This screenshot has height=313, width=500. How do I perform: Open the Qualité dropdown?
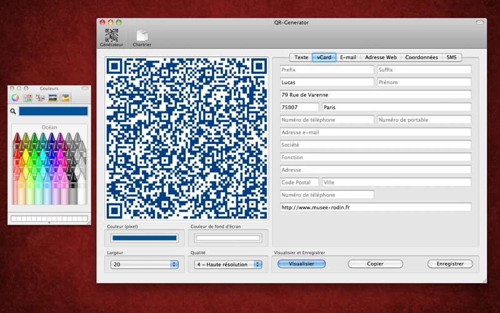pos(228,264)
